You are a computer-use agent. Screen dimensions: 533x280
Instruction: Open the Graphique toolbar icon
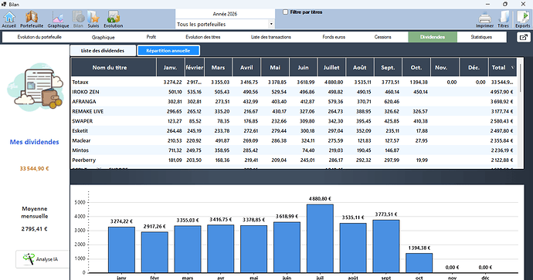pyautogui.click(x=58, y=19)
